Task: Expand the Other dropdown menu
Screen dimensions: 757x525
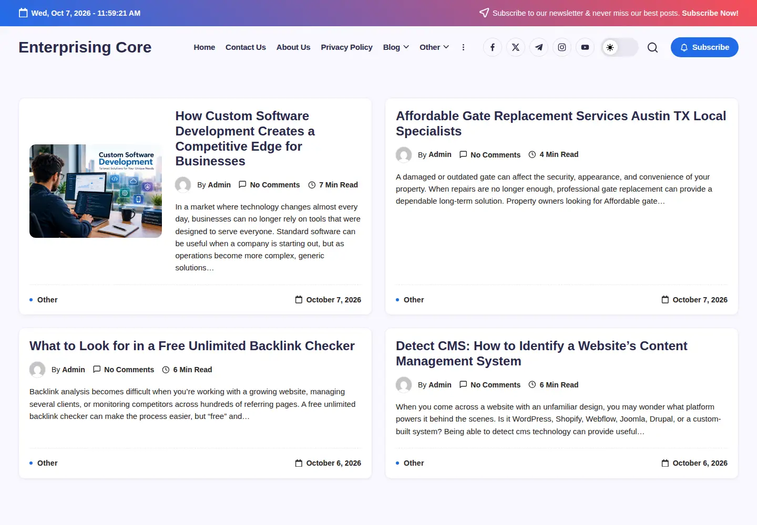Action: [434, 47]
